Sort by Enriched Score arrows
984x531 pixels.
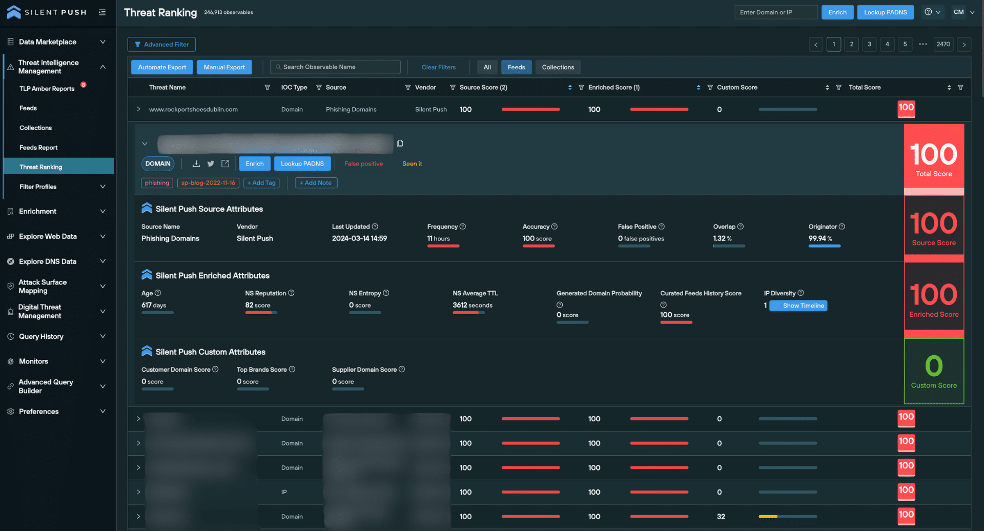pyautogui.click(x=699, y=88)
